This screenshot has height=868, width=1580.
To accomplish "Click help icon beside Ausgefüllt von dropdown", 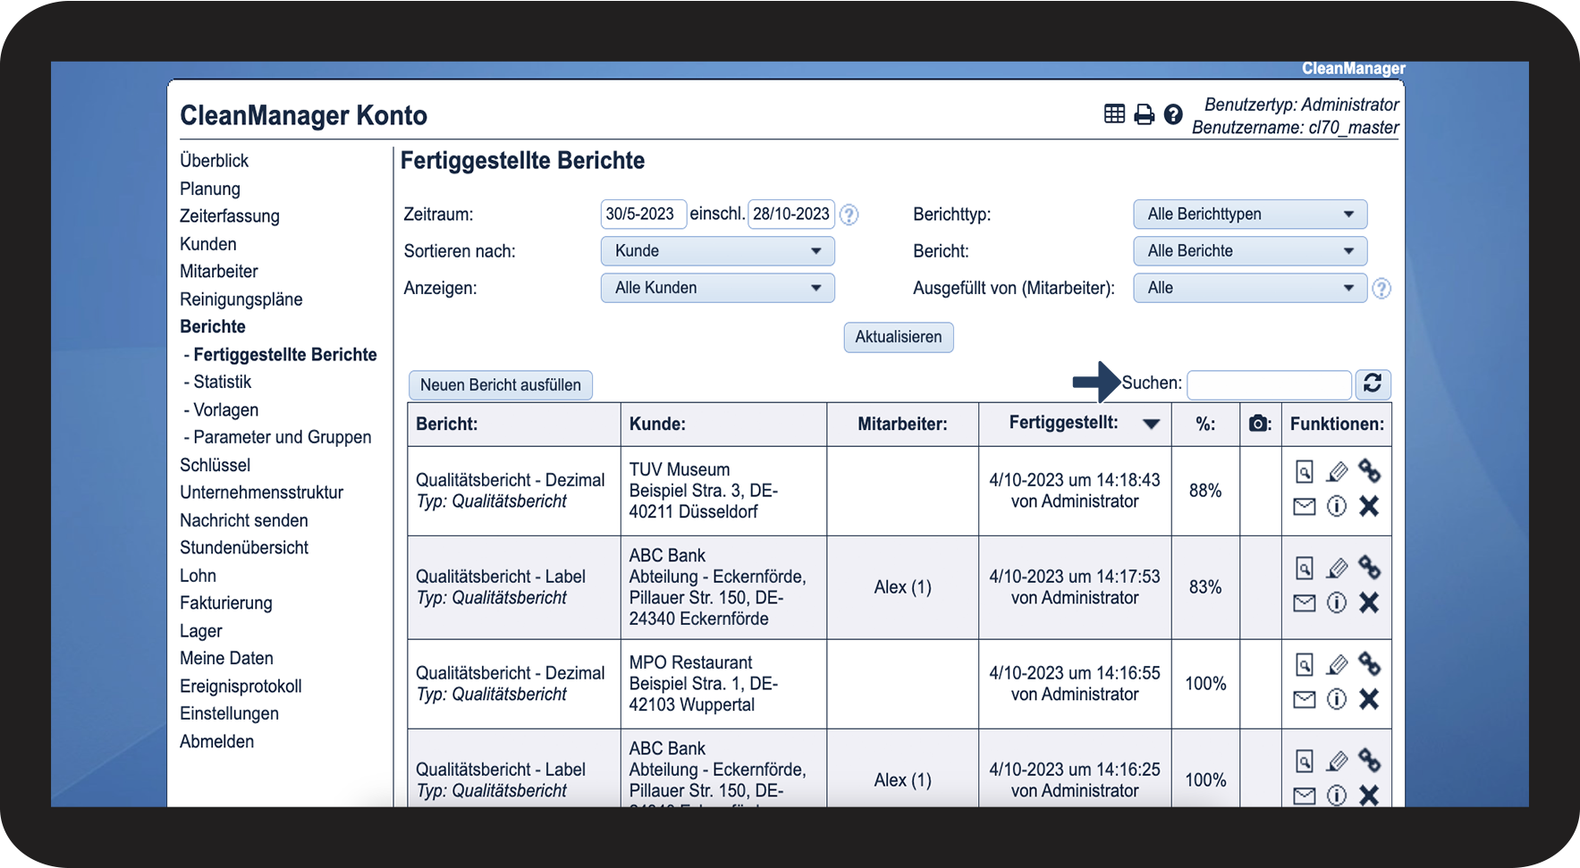I will (1381, 289).
